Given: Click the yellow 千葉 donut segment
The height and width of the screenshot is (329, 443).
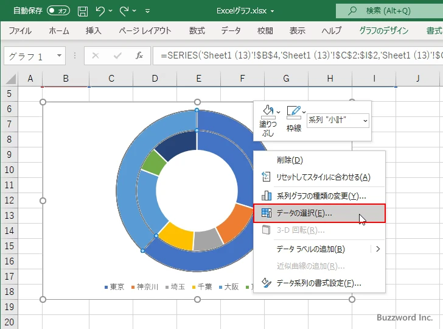Looking at the screenshot, I should point(178,236).
